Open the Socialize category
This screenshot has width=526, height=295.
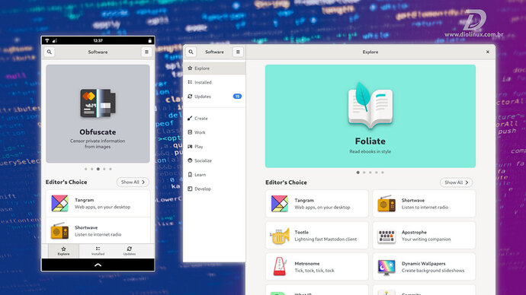[x=214, y=160]
